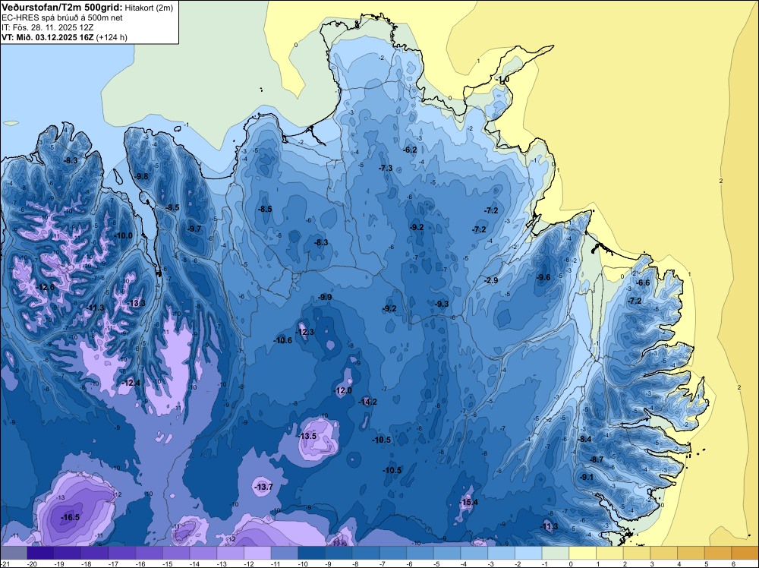The height and width of the screenshot is (568, 759).
Task: Click the -6.6 temperature label
Action: [x=643, y=282]
